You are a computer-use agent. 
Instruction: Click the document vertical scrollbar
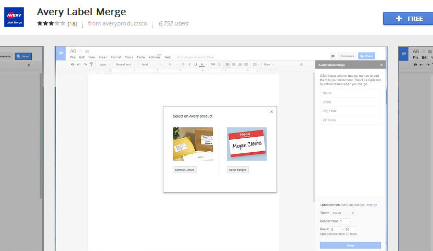tap(313, 137)
